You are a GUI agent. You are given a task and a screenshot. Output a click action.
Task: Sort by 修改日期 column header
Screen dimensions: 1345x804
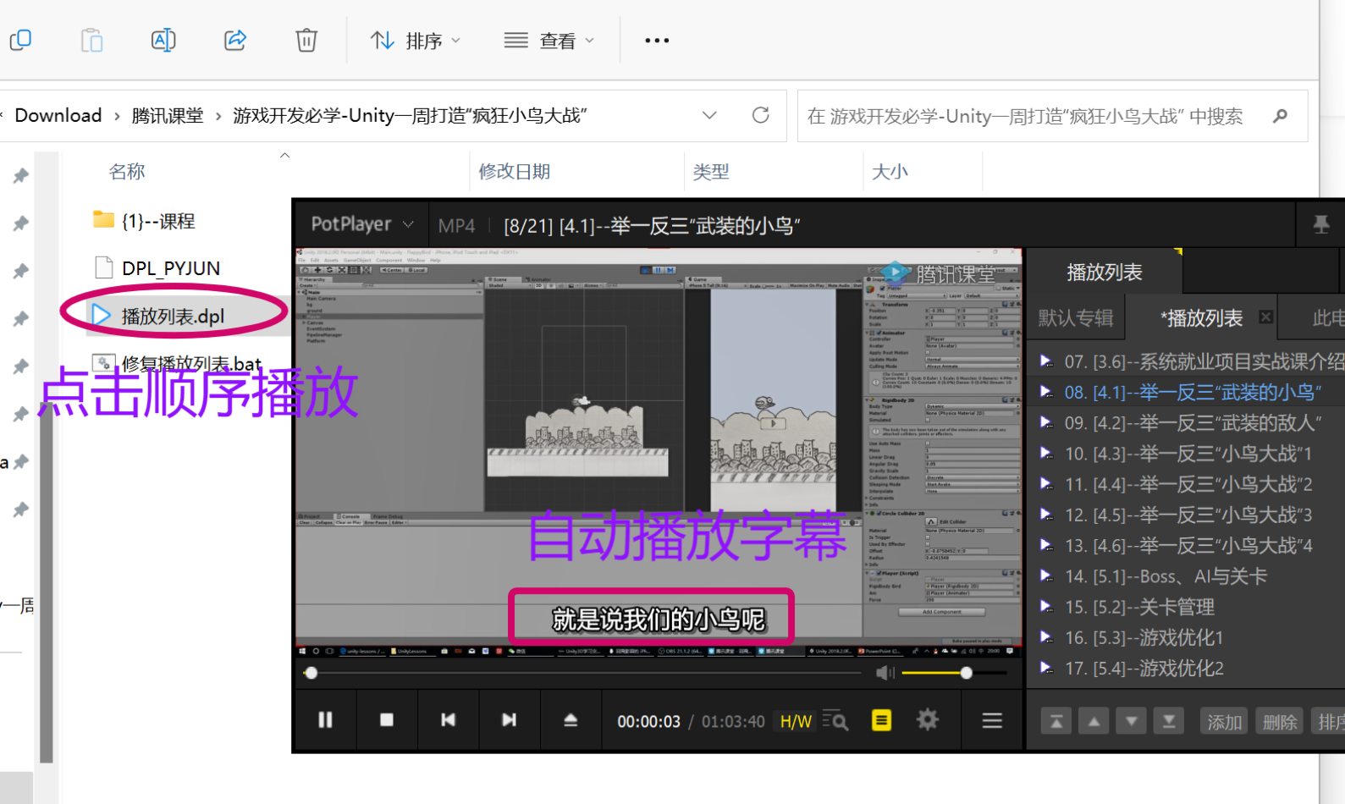[x=515, y=172]
